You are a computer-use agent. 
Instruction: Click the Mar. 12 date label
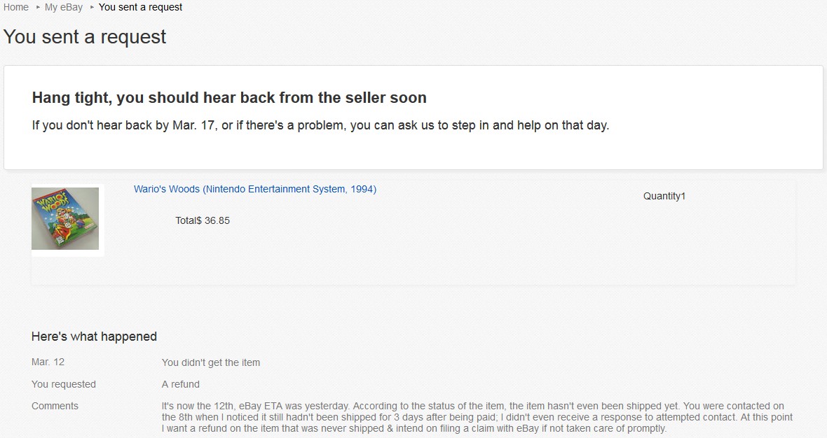(x=48, y=362)
